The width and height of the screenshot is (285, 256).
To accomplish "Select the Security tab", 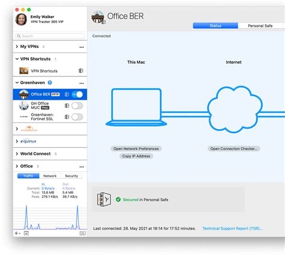I will [x=72, y=176].
